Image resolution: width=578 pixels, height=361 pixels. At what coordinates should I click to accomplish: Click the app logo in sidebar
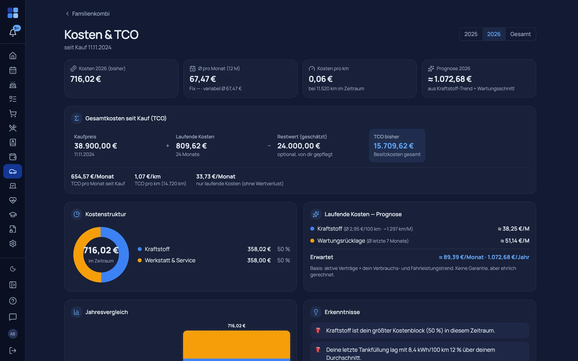tap(13, 13)
